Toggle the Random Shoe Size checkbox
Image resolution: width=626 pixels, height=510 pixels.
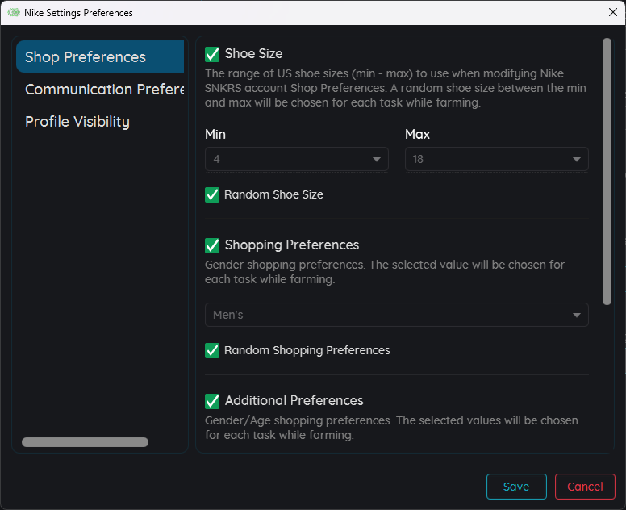point(212,194)
